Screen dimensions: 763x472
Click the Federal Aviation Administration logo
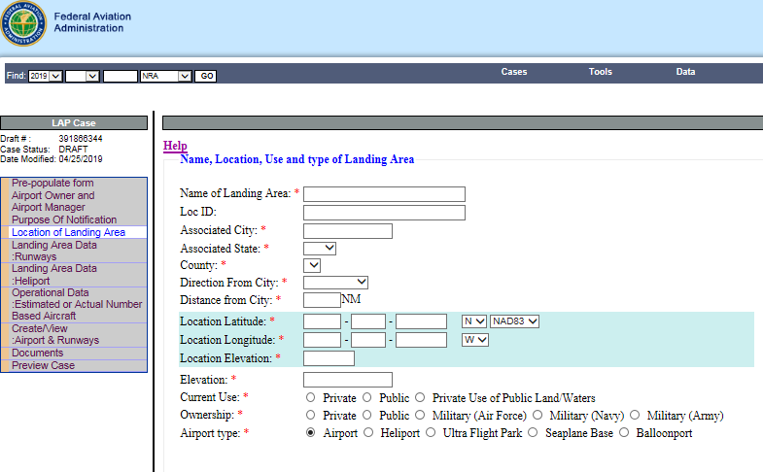pos(24,23)
